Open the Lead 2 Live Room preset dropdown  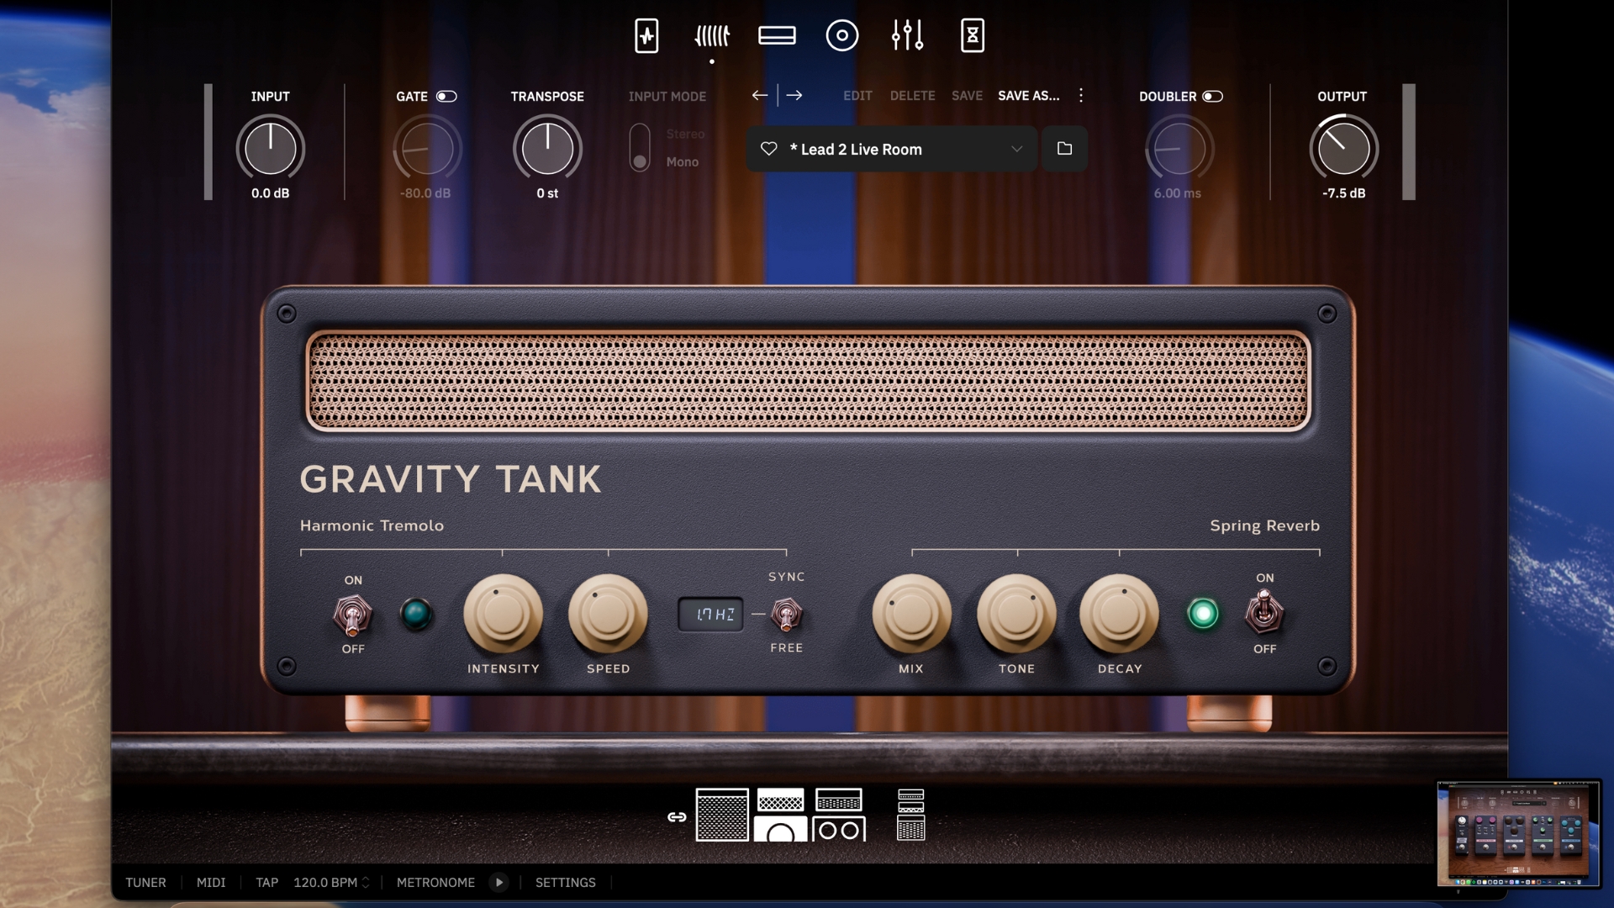[891, 149]
